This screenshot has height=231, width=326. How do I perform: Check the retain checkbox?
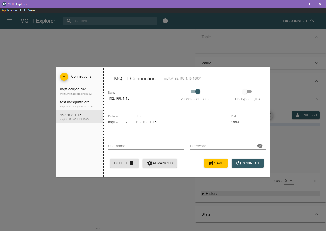click(303, 181)
